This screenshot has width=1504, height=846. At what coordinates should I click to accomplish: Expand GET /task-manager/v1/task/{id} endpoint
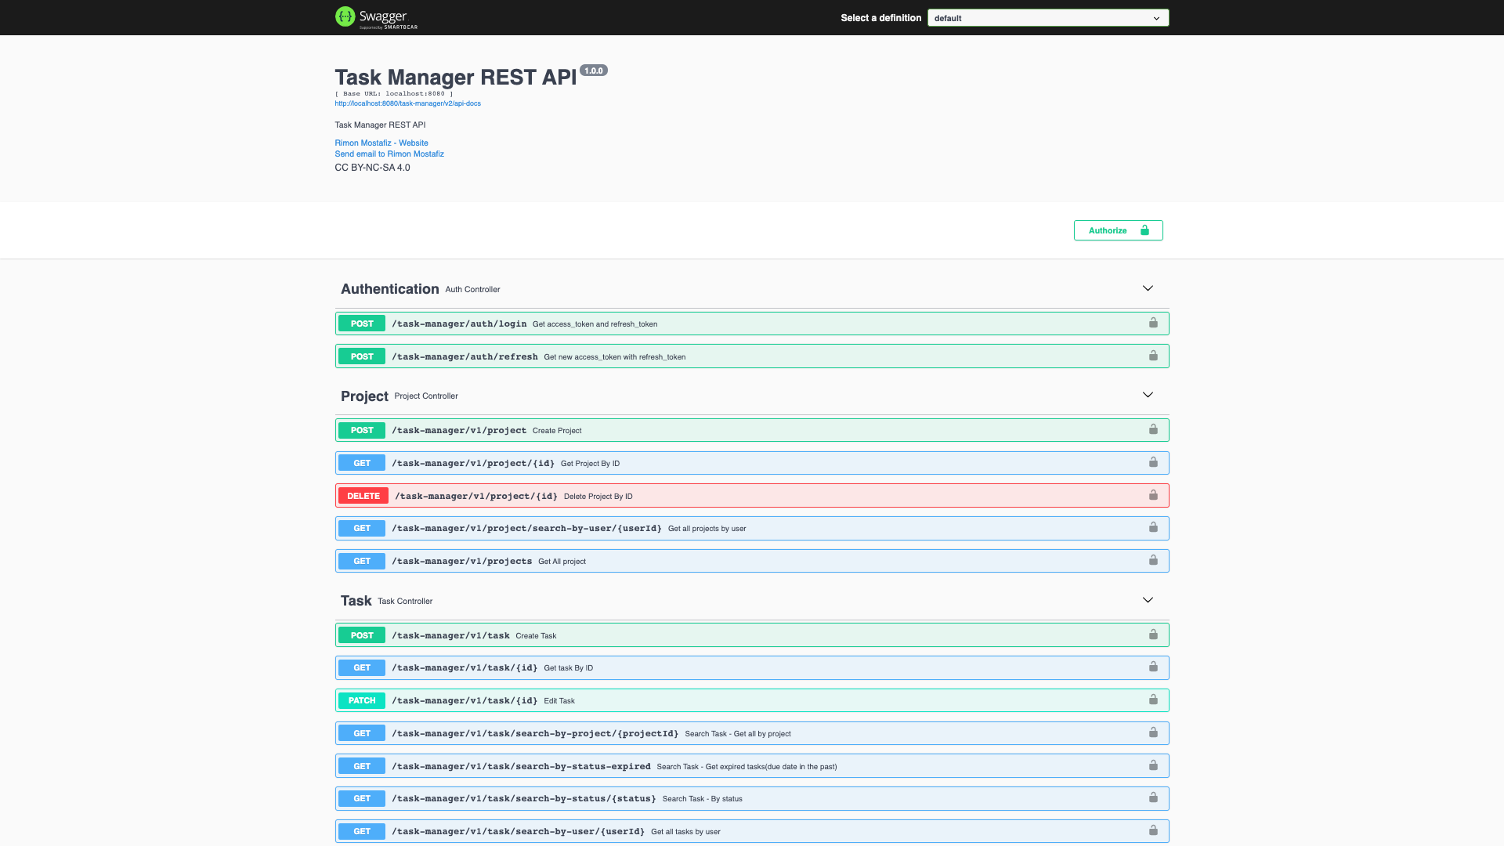(x=752, y=667)
